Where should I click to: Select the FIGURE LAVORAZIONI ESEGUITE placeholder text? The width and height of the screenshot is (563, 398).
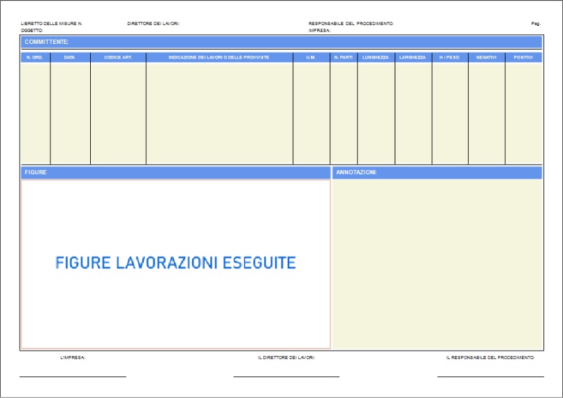click(175, 263)
